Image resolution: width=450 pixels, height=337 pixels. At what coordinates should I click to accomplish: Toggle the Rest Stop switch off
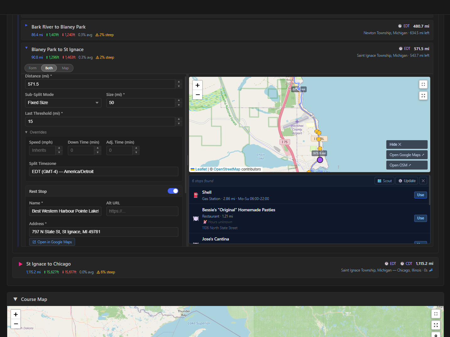pyautogui.click(x=173, y=191)
